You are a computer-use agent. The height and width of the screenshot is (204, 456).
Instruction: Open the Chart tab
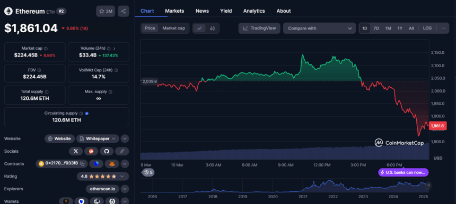click(147, 11)
